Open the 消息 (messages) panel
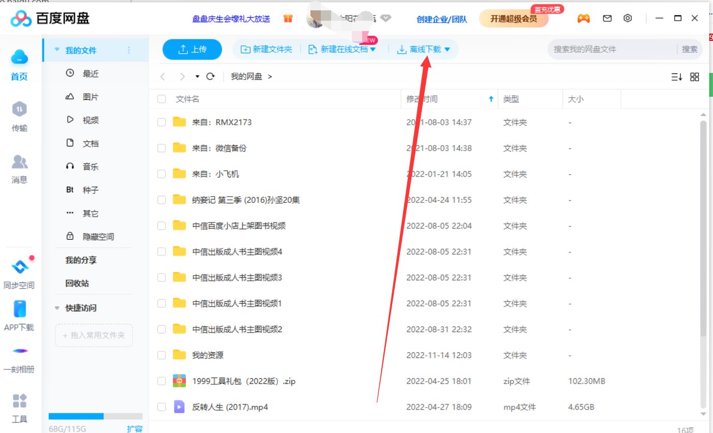Screen dimensions: 713x433 (x=19, y=171)
